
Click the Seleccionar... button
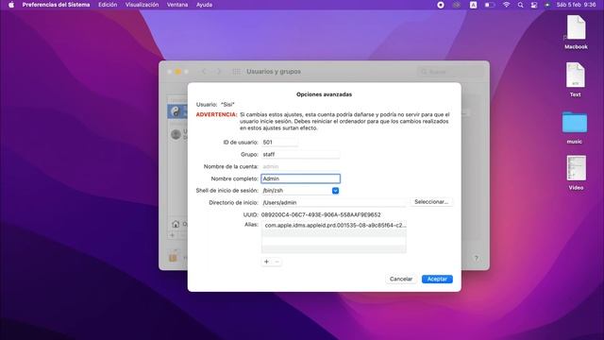[431, 202]
